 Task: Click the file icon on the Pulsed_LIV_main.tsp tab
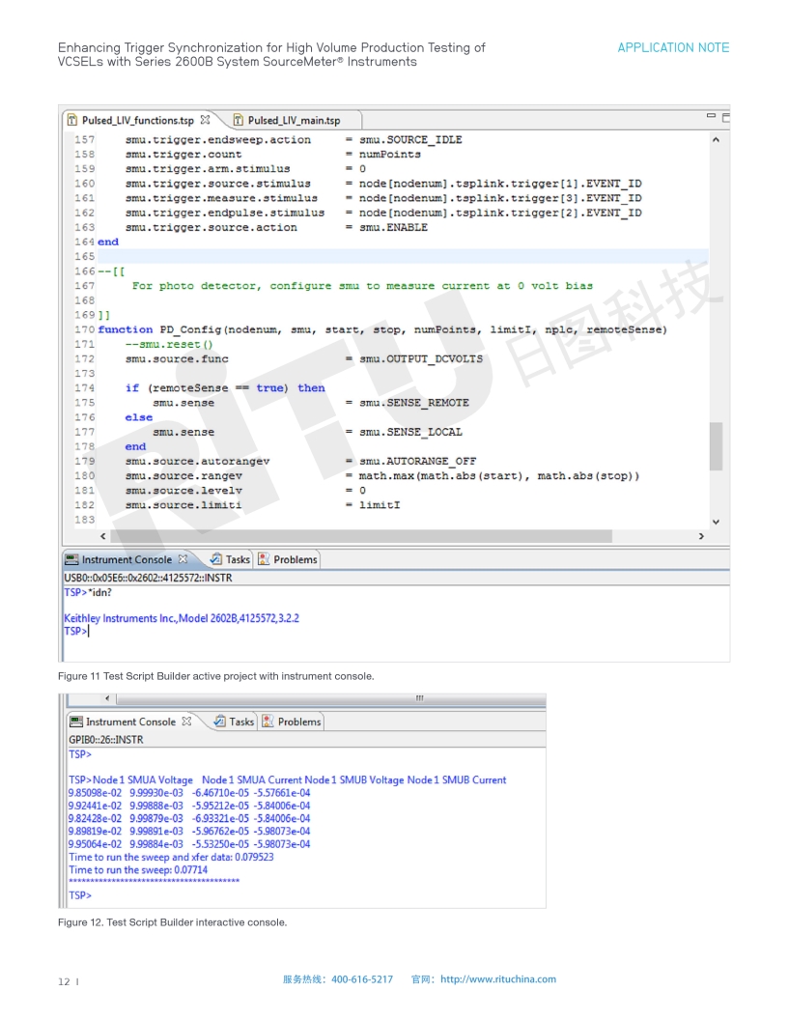coord(238,121)
